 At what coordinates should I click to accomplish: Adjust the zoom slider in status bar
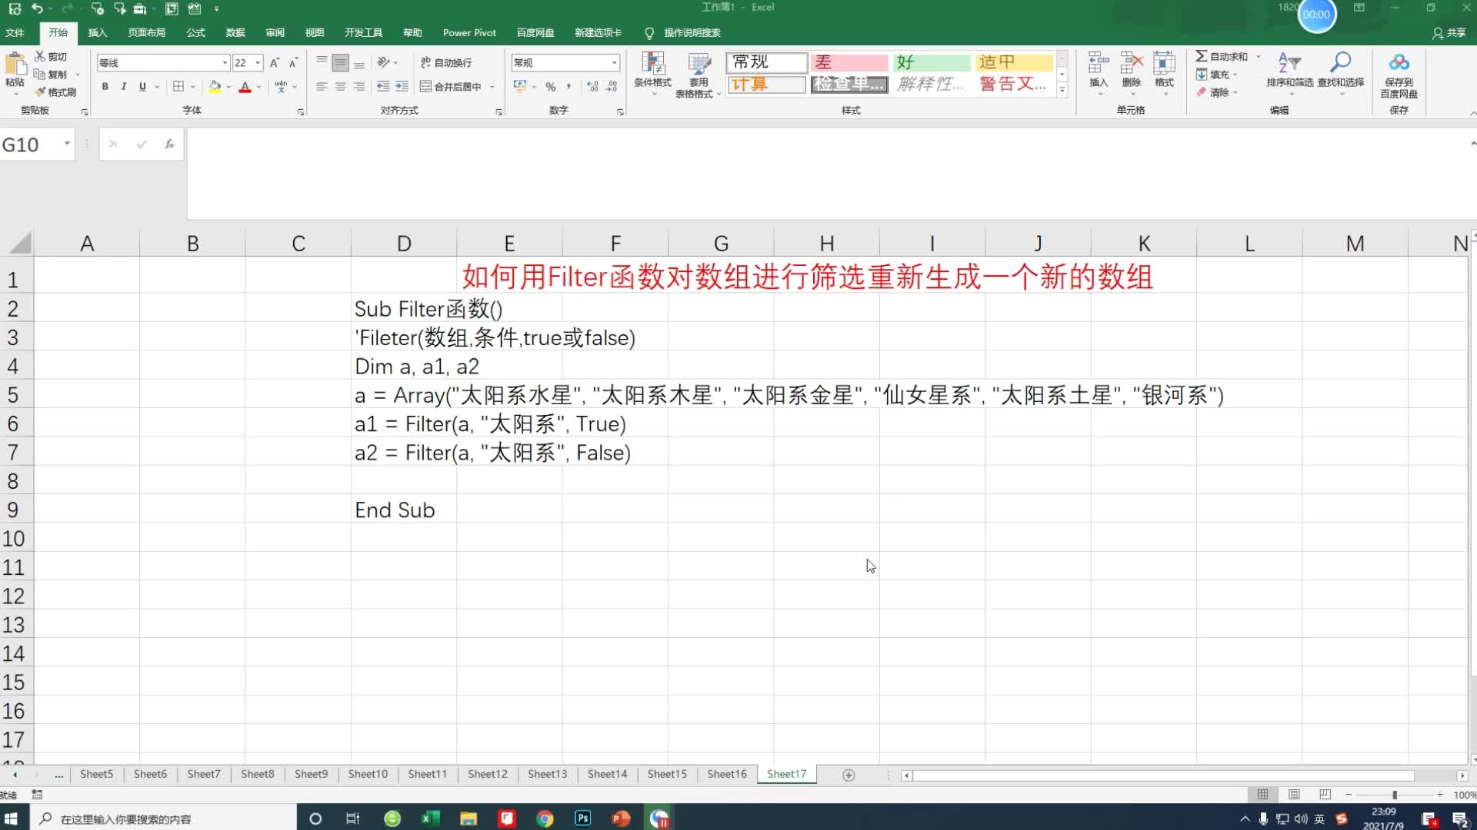coord(1394,795)
